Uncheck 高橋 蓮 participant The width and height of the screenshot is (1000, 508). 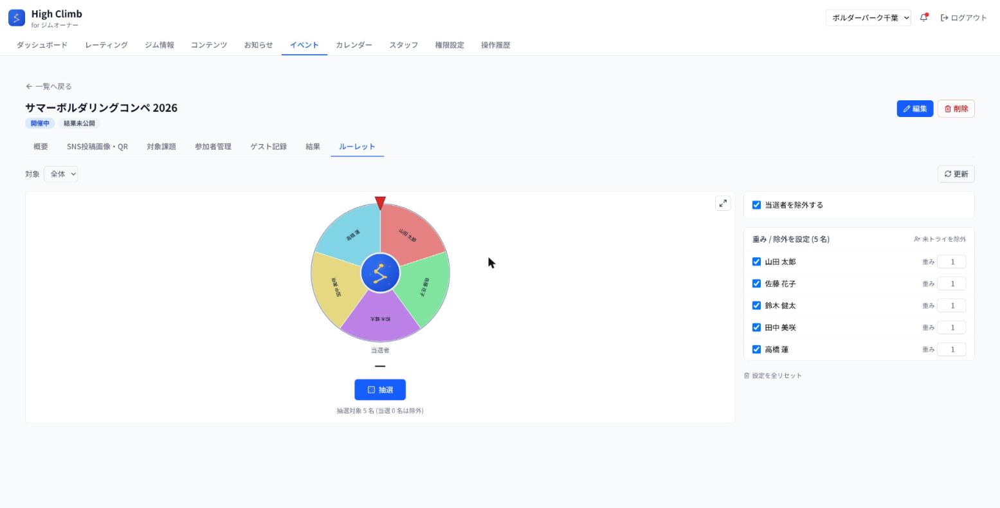coord(756,349)
